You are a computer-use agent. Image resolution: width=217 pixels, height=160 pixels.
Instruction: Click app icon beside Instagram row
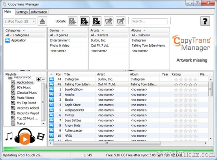51,79
